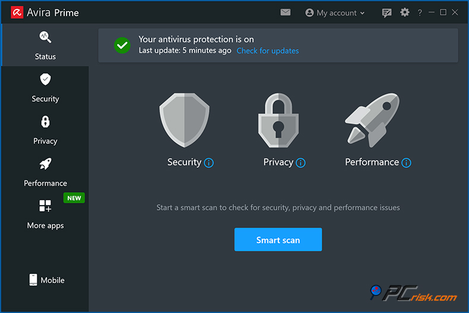
Task: Open More apps in sidebar
Action: [x=45, y=215]
